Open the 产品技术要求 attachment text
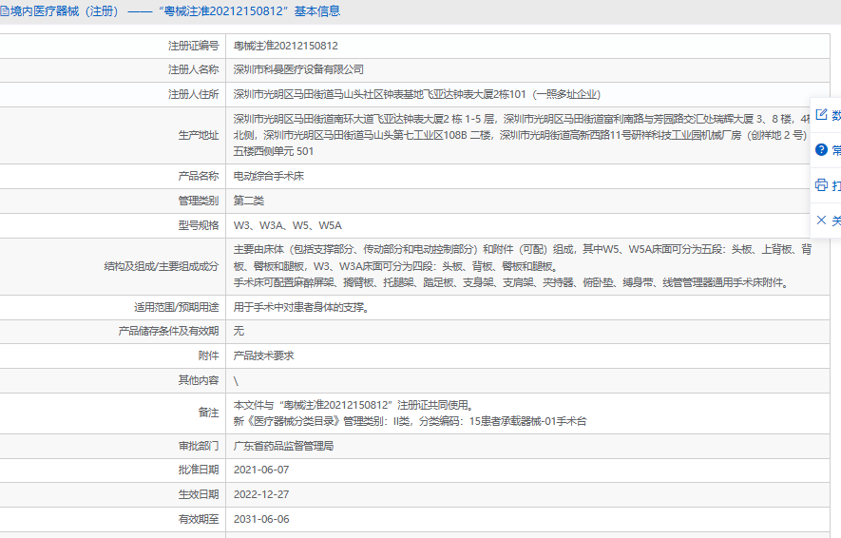 [x=264, y=355]
